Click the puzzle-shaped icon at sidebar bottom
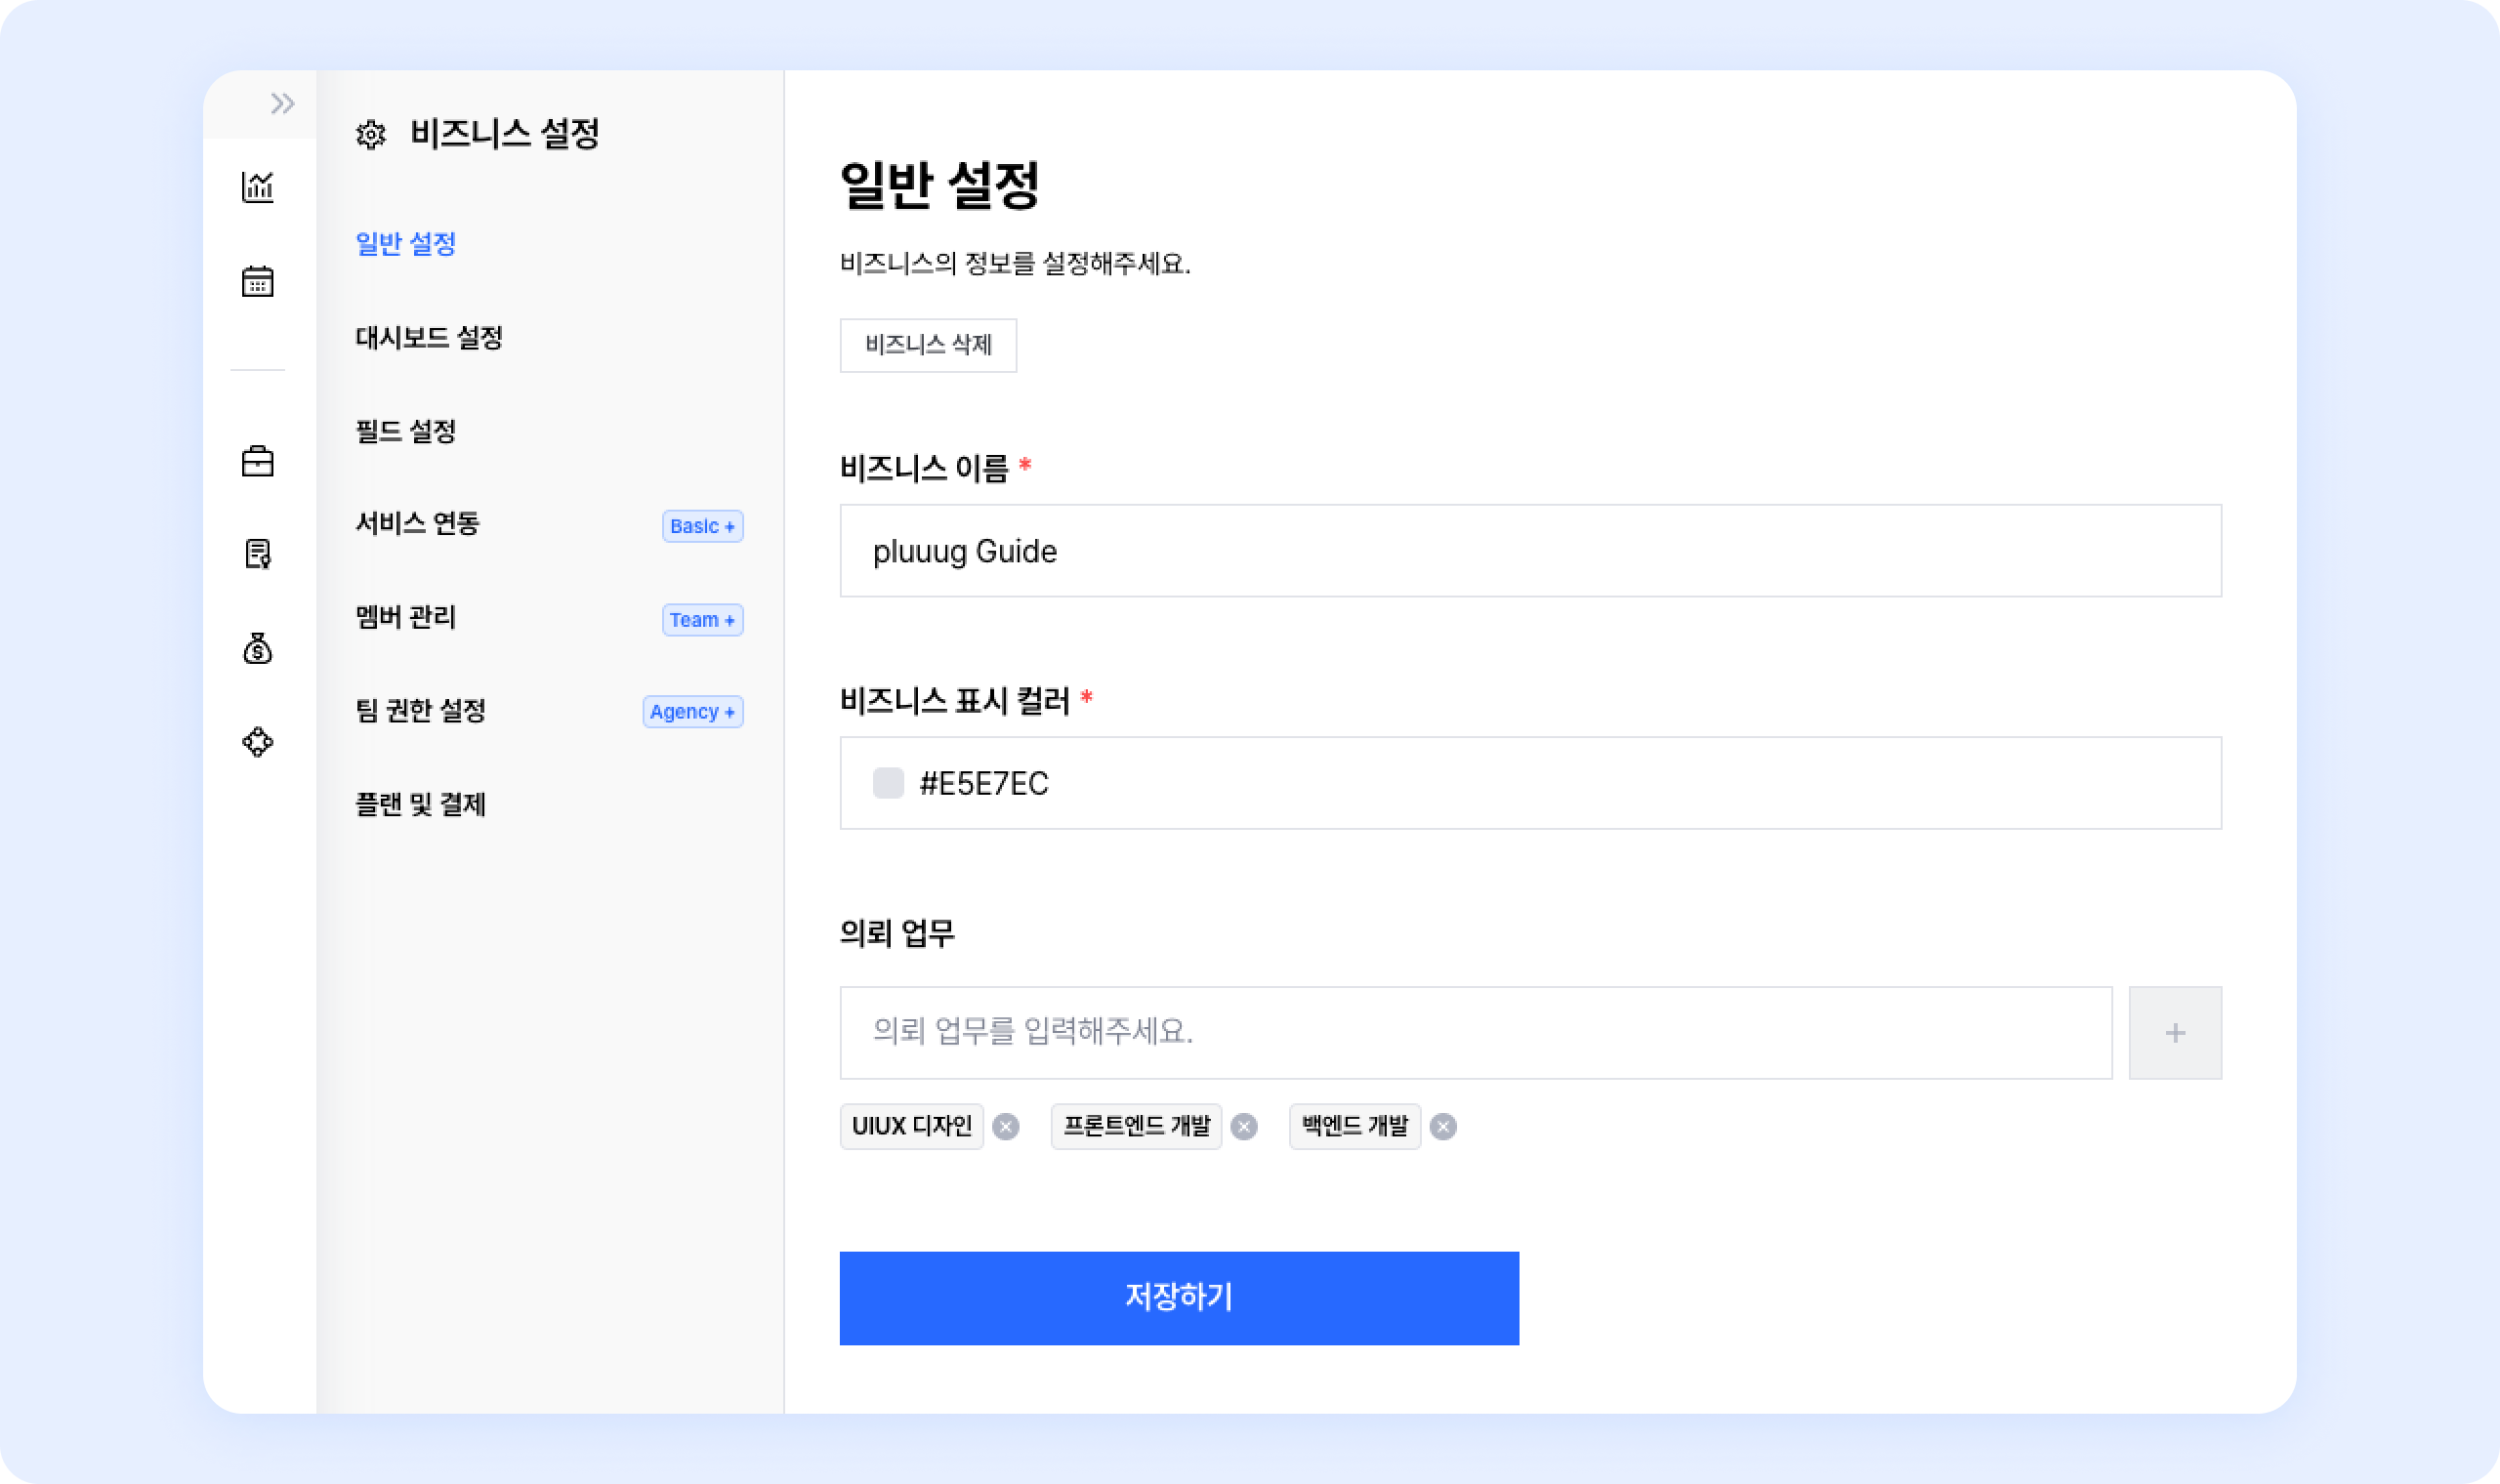This screenshot has height=1484, width=2500. click(x=258, y=742)
